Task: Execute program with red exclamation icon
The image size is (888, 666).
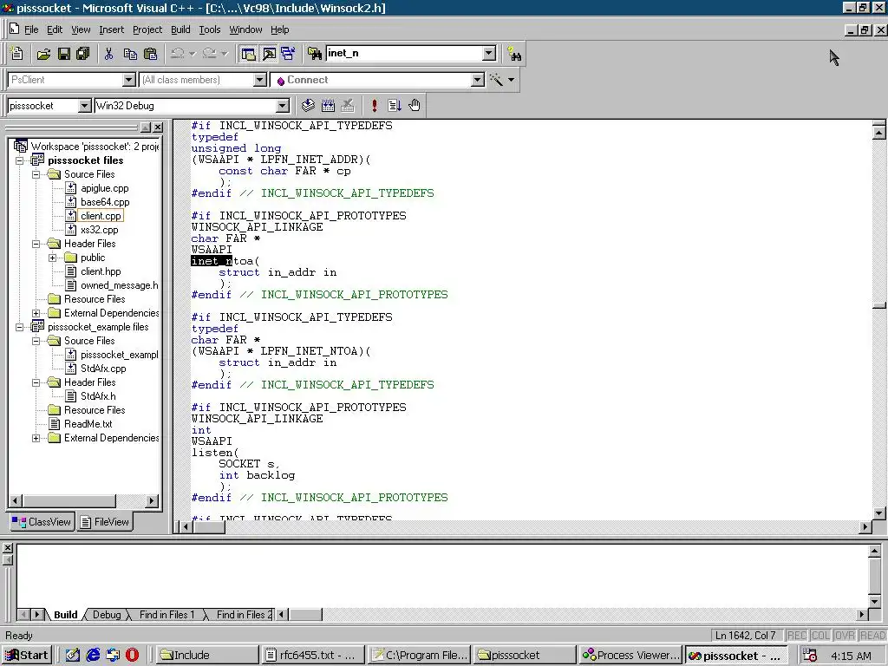Action: pyautogui.click(x=374, y=105)
